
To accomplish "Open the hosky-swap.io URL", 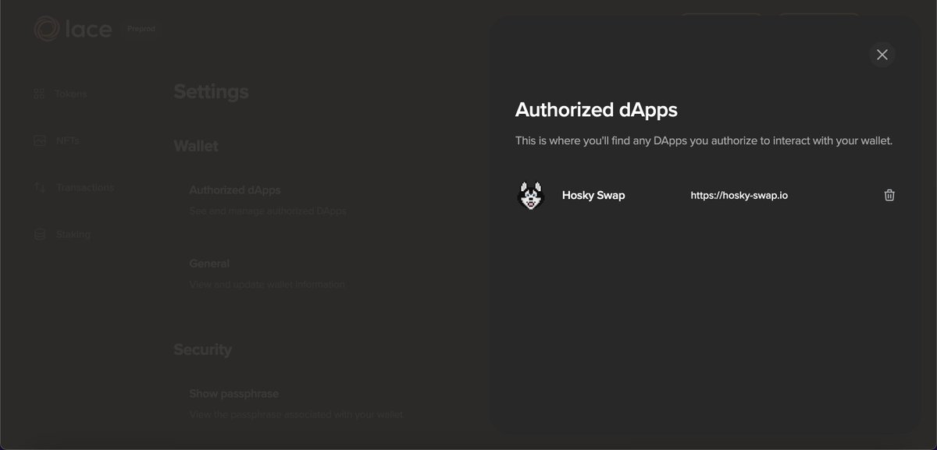I will click(739, 195).
